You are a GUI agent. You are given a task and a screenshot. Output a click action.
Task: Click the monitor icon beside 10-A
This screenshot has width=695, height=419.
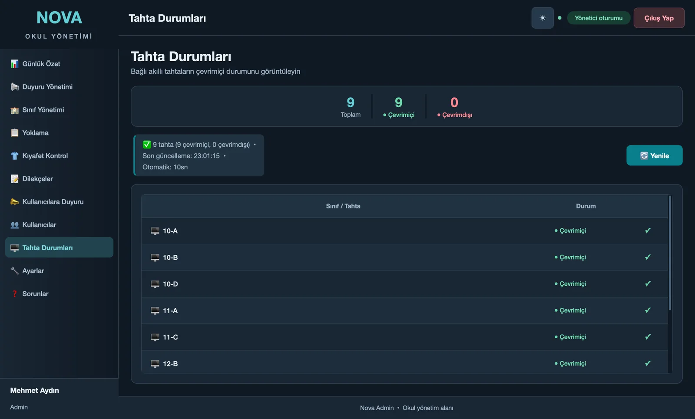[155, 231]
